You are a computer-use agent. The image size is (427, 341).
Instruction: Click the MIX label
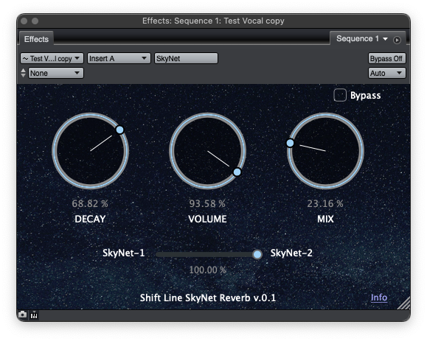(x=325, y=219)
